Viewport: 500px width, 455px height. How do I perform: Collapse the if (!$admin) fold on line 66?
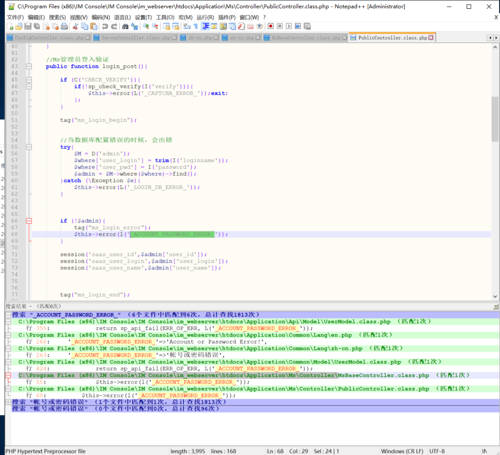(29, 221)
